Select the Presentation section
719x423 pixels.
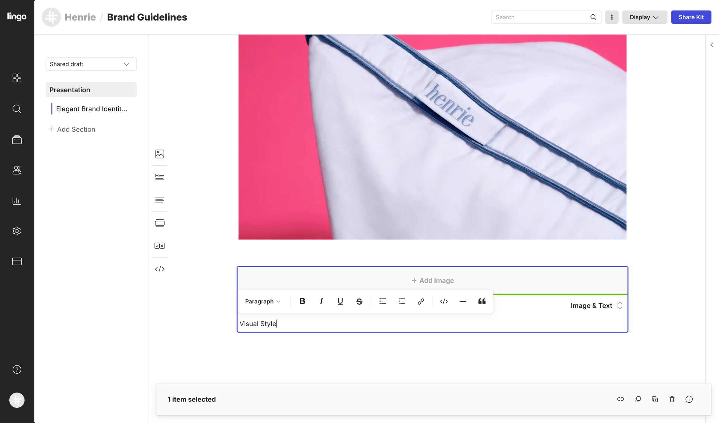pos(91,90)
